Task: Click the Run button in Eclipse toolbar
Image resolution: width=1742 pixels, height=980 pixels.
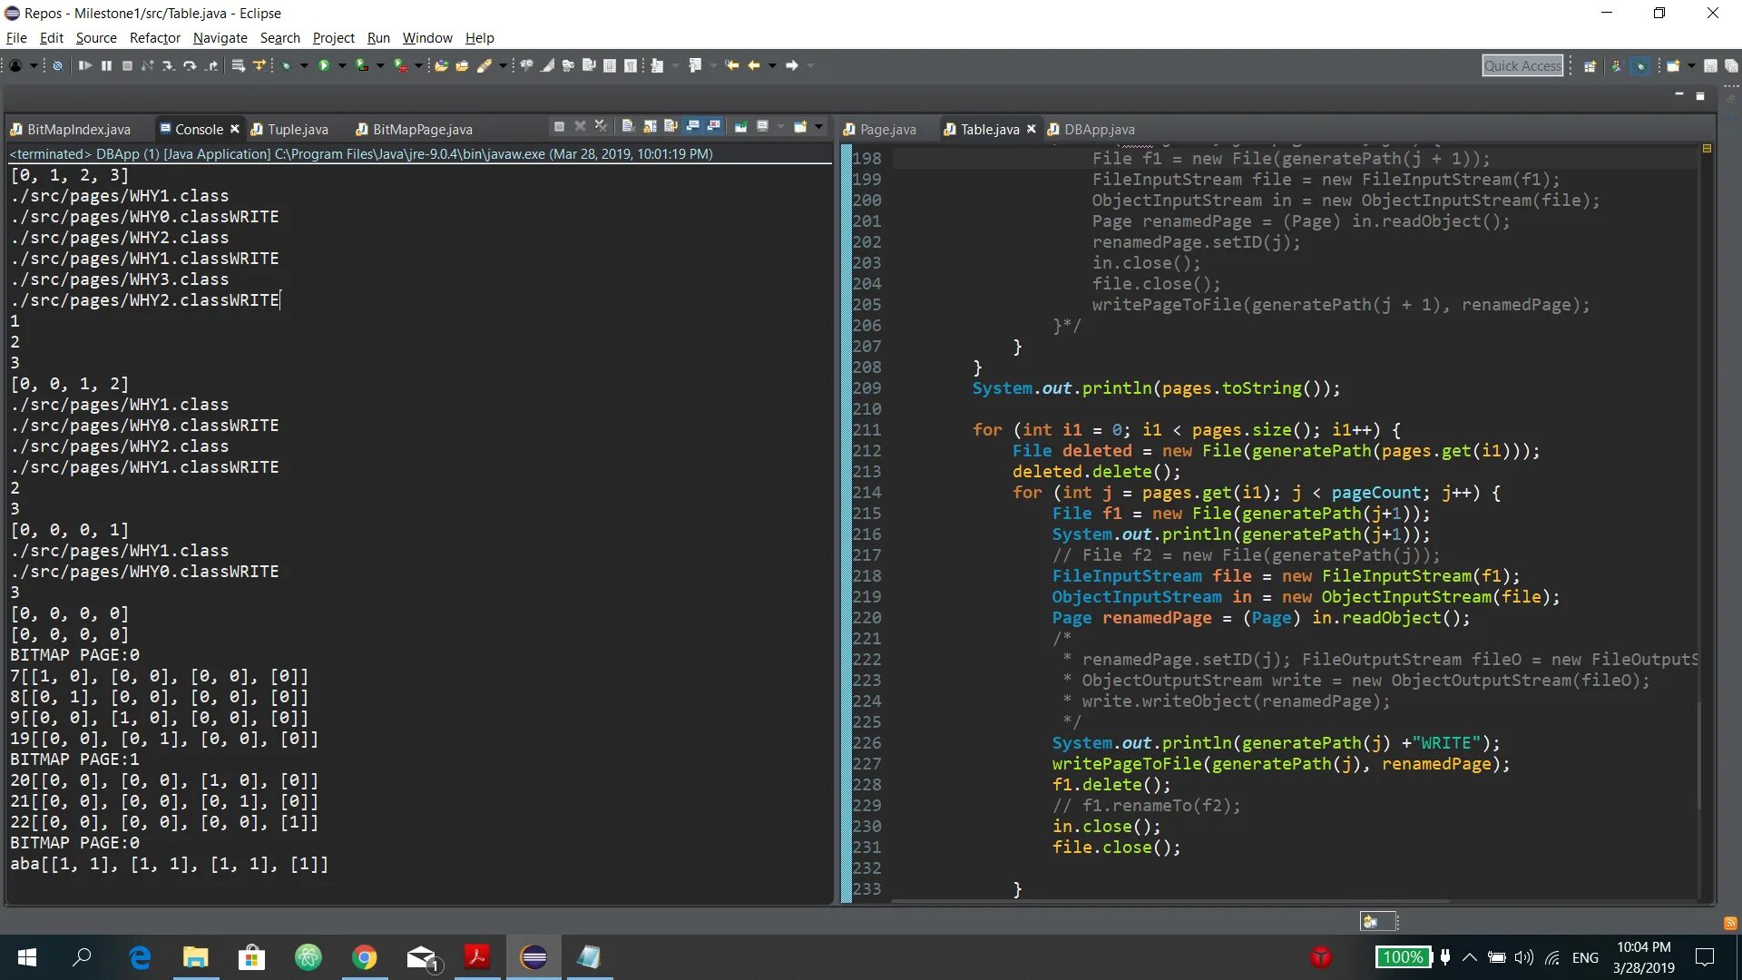Action: coord(324,64)
